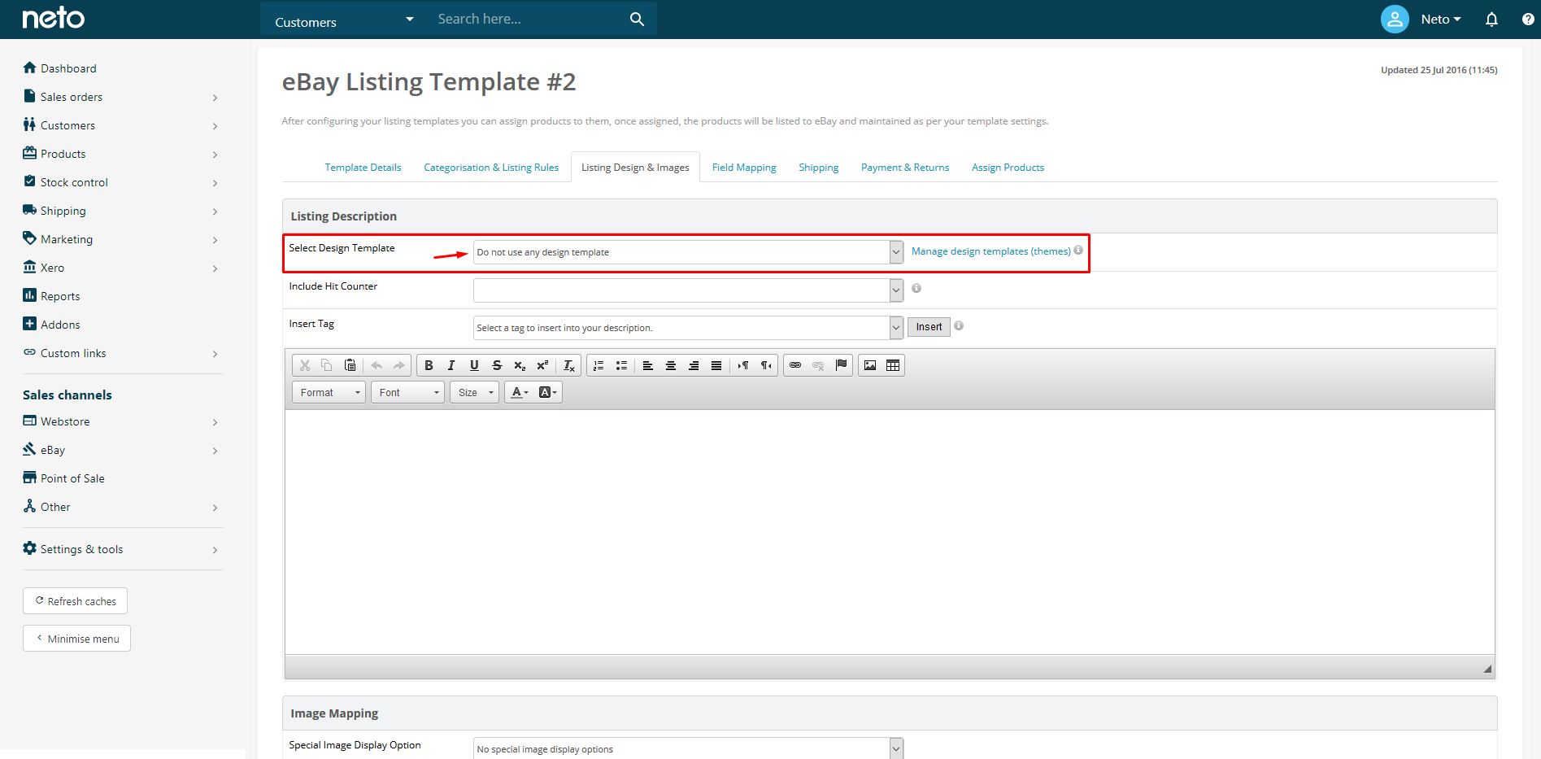Open the Format dropdown in the editor
The image size is (1541, 759).
click(329, 392)
